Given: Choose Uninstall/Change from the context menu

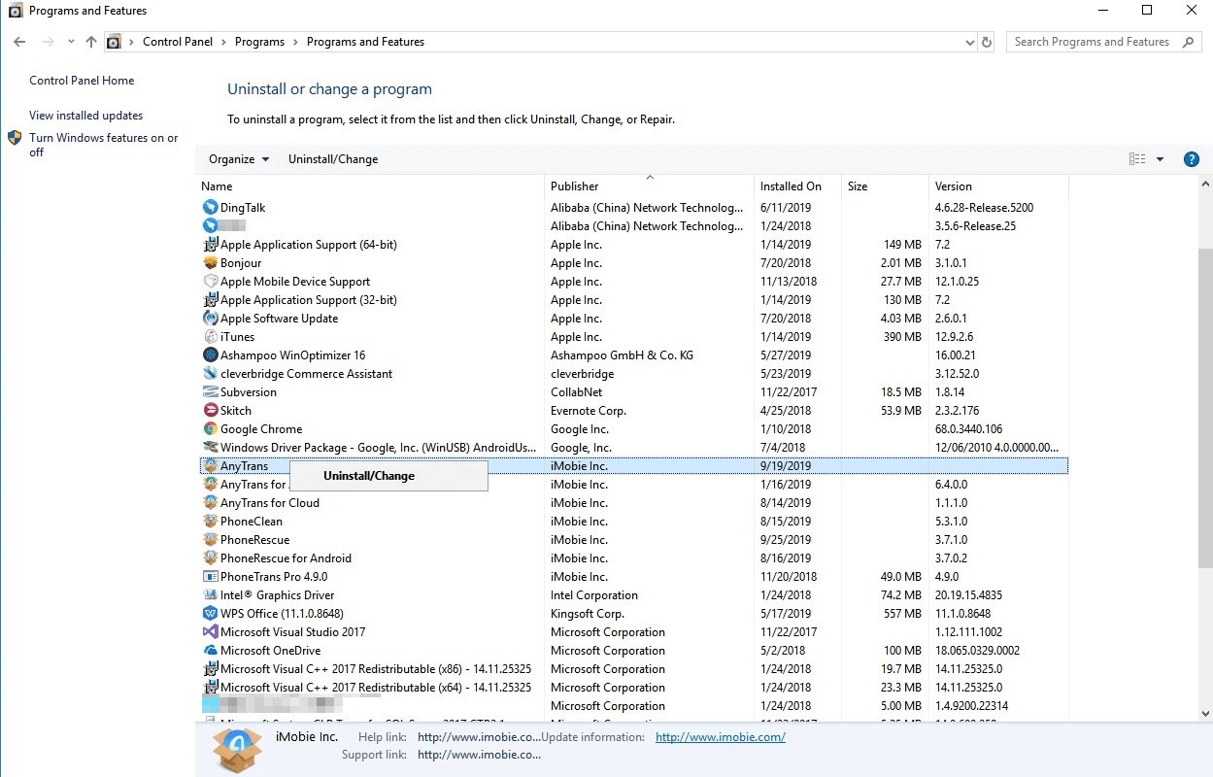Looking at the screenshot, I should click(x=369, y=476).
